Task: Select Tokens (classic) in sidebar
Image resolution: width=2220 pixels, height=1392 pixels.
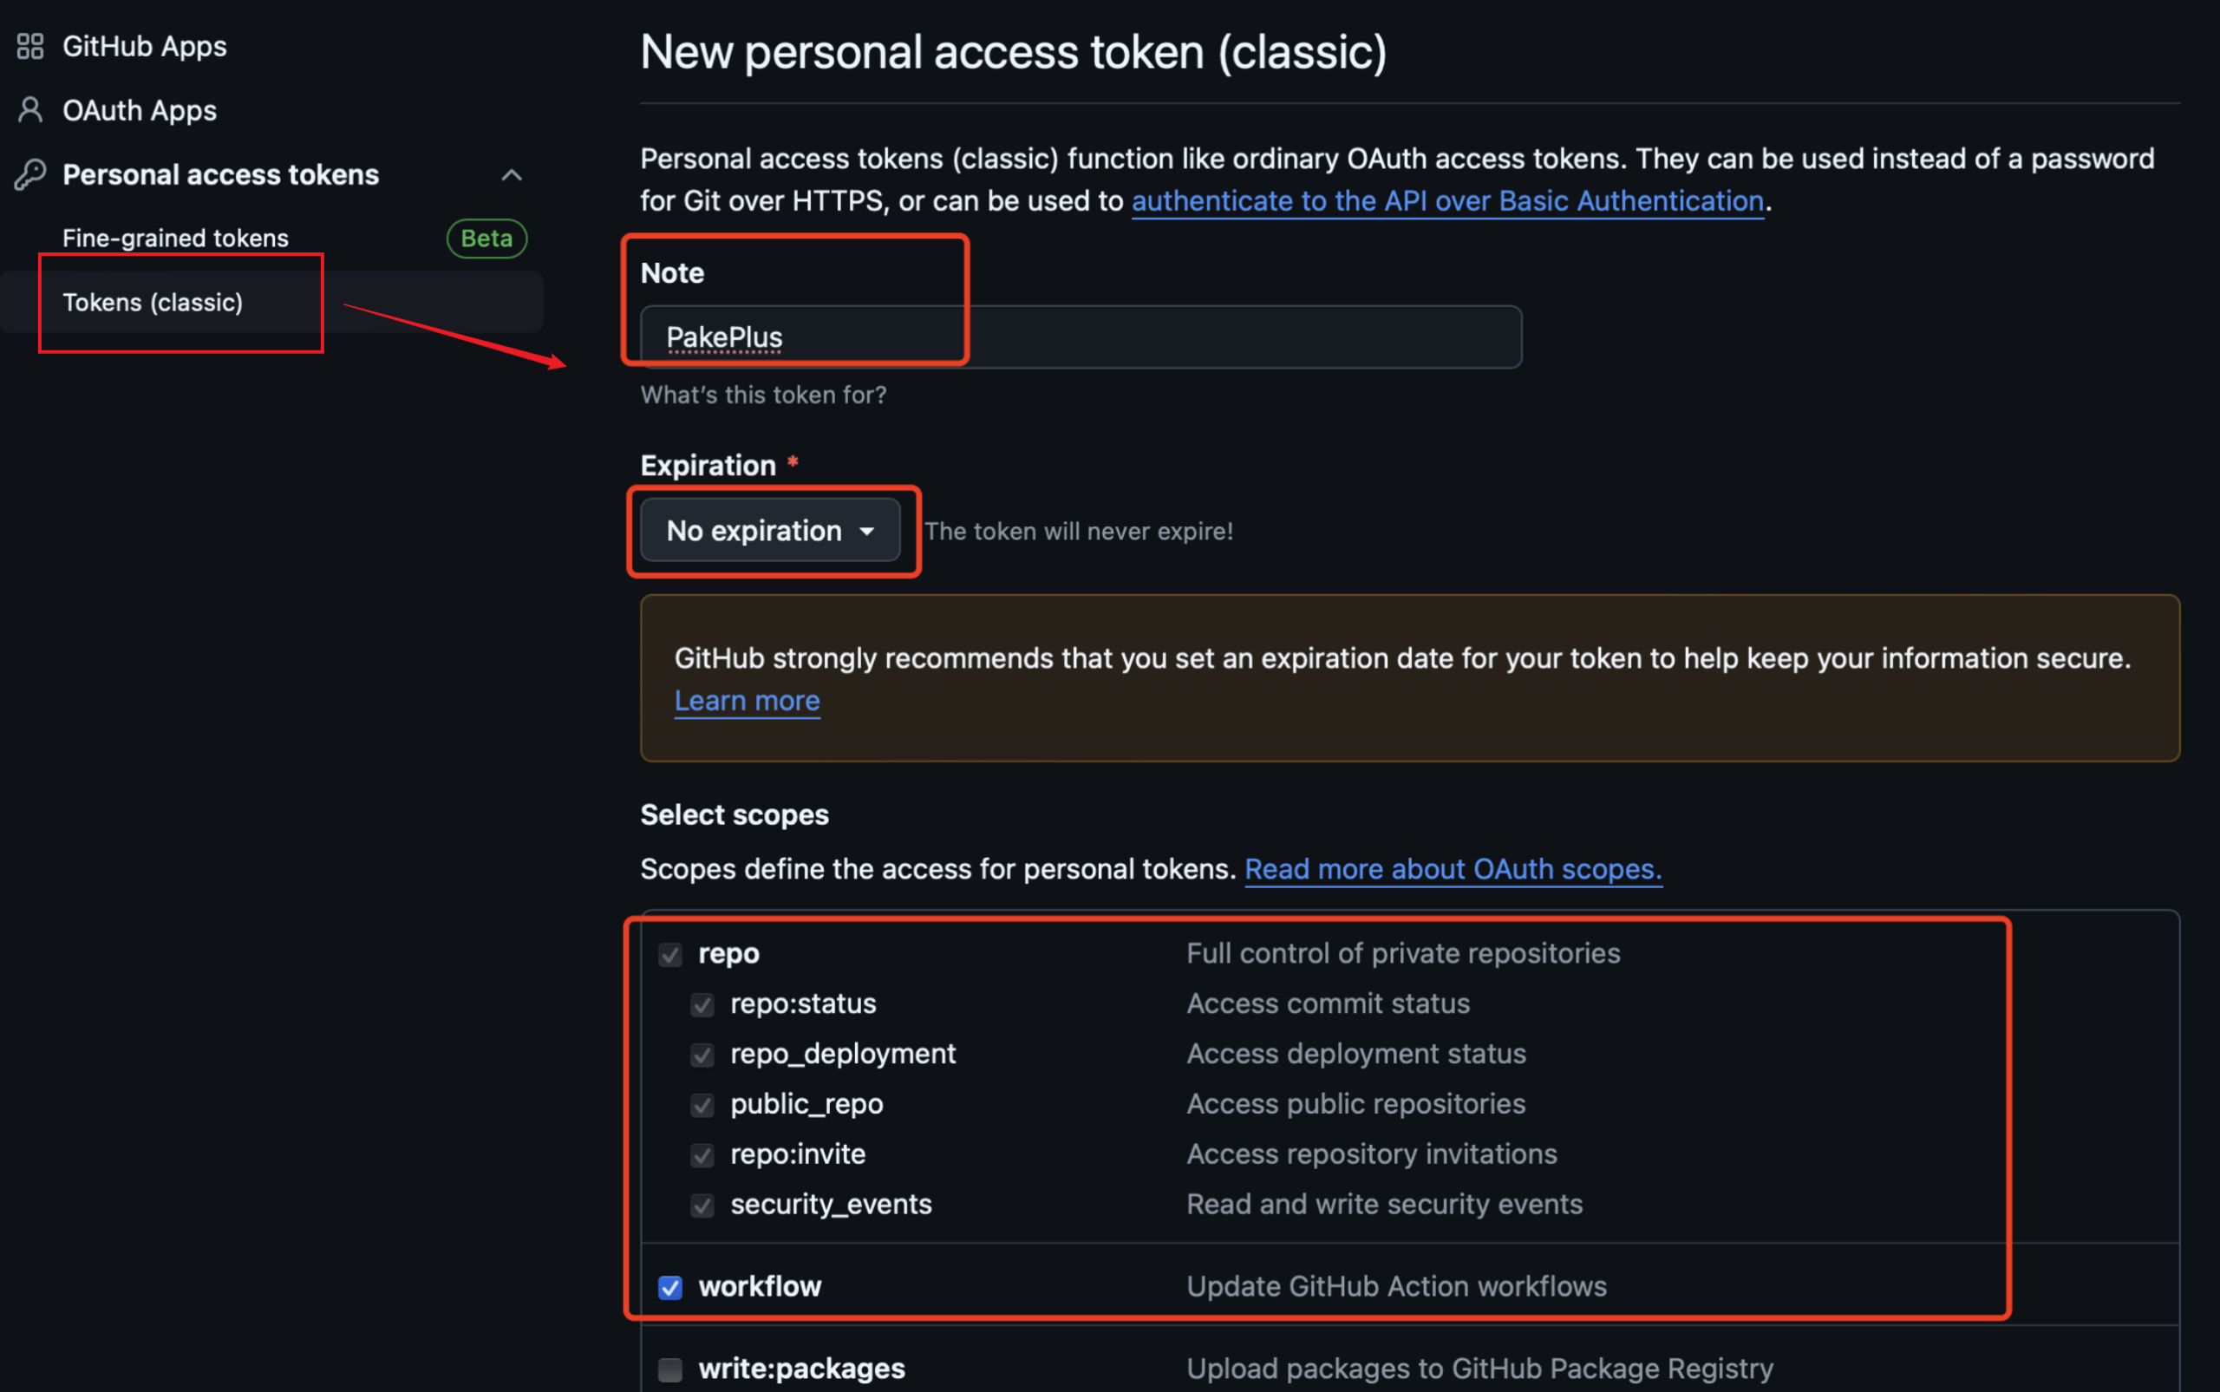Action: coord(153,302)
